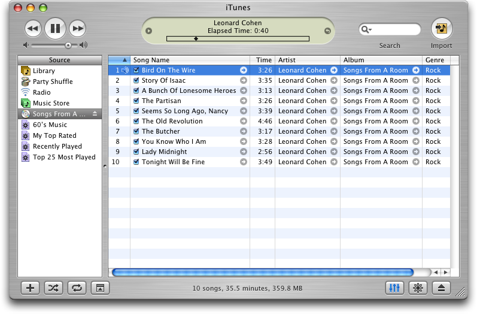Sort by Artist column header
The image size is (477, 314).
308,60
